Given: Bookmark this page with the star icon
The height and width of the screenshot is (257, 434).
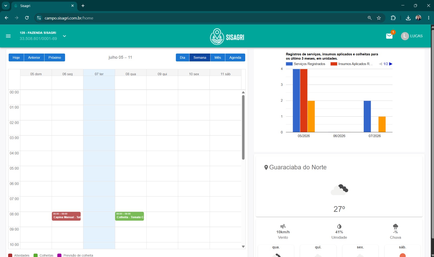Looking at the screenshot, I should [379, 18].
